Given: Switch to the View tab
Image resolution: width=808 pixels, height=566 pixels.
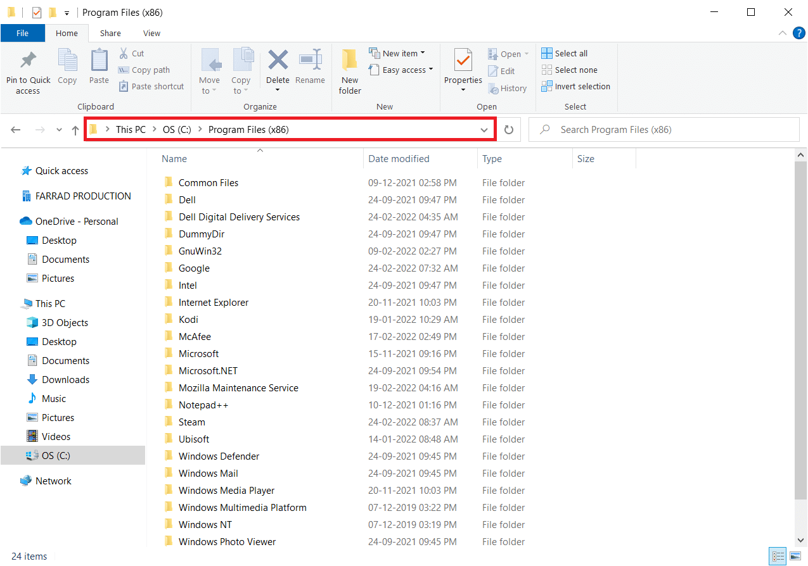Looking at the screenshot, I should pos(151,33).
